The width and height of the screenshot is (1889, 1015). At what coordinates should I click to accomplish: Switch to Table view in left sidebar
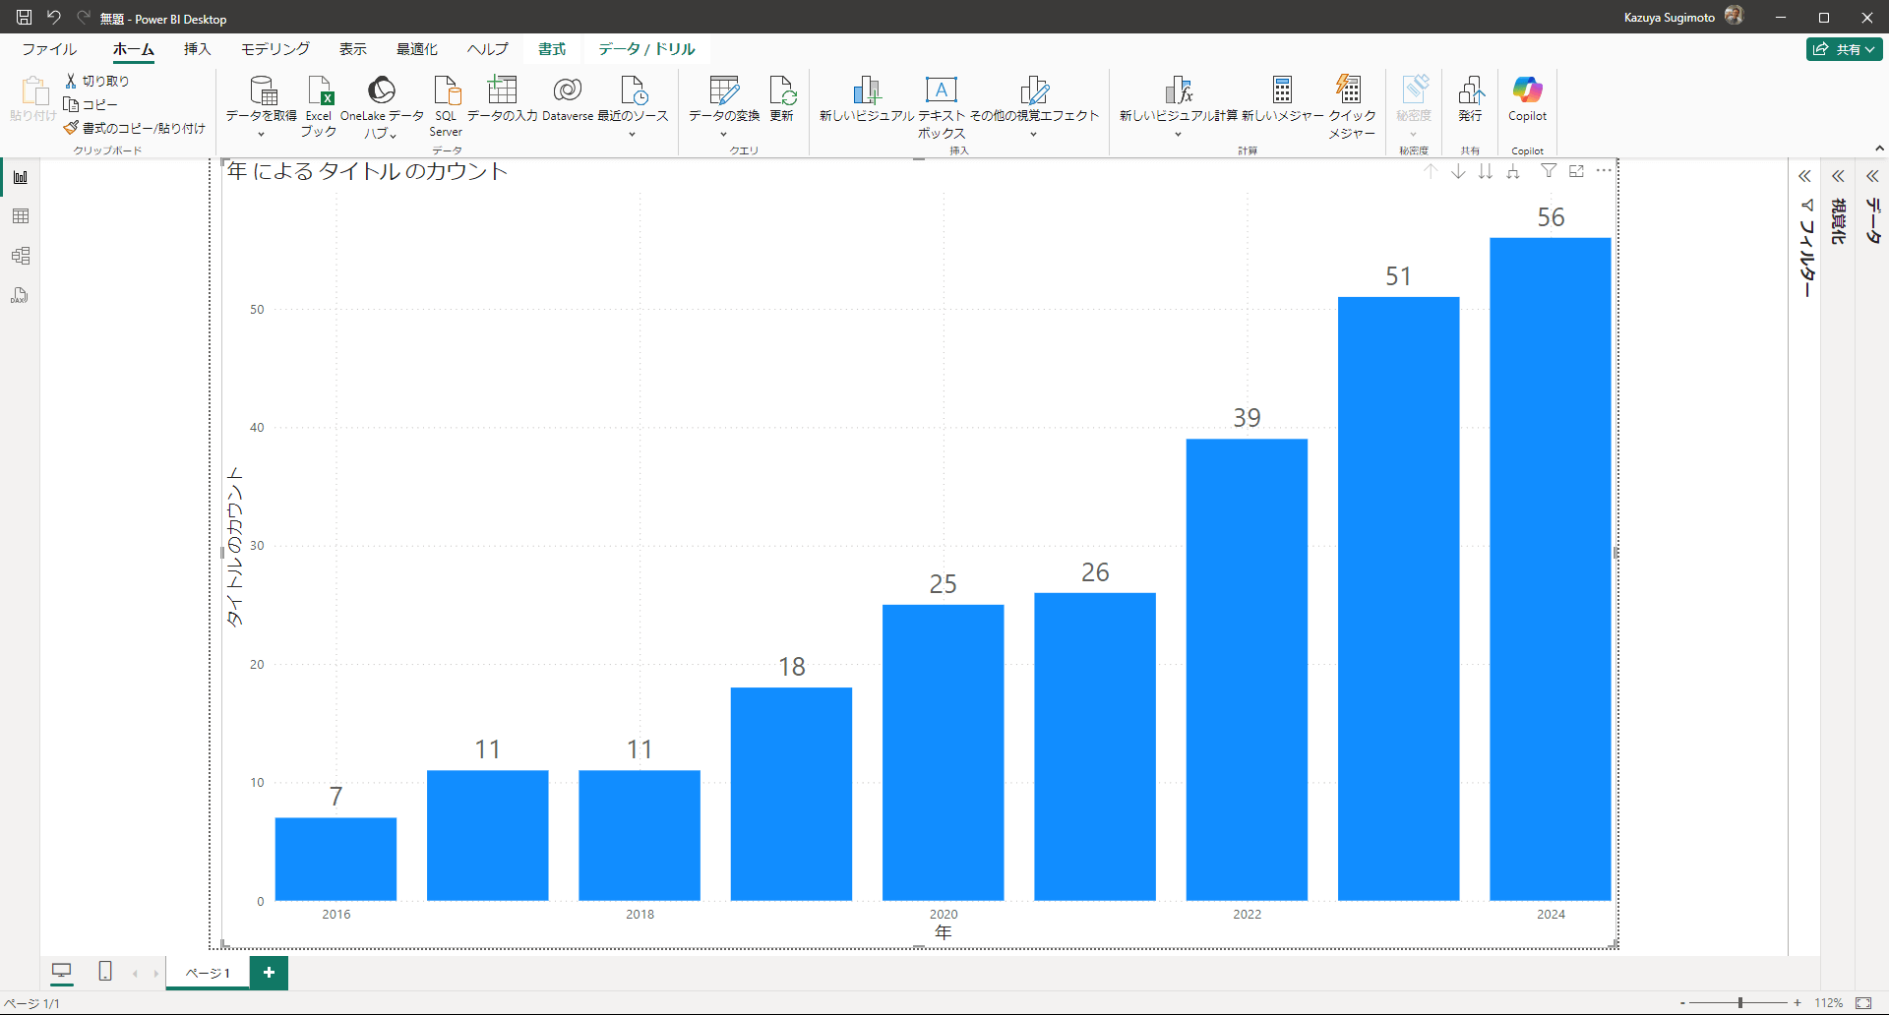(x=21, y=216)
